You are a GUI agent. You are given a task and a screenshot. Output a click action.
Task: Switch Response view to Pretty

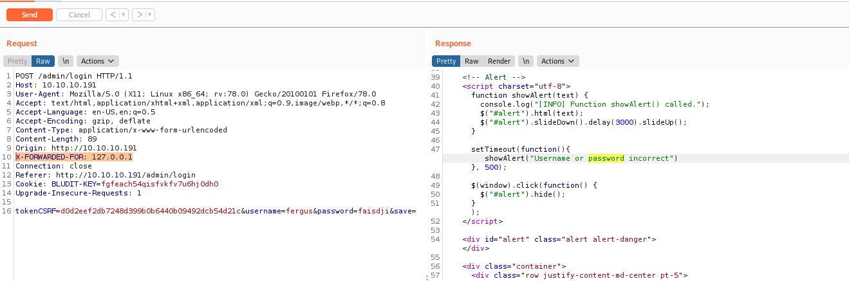click(446, 61)
